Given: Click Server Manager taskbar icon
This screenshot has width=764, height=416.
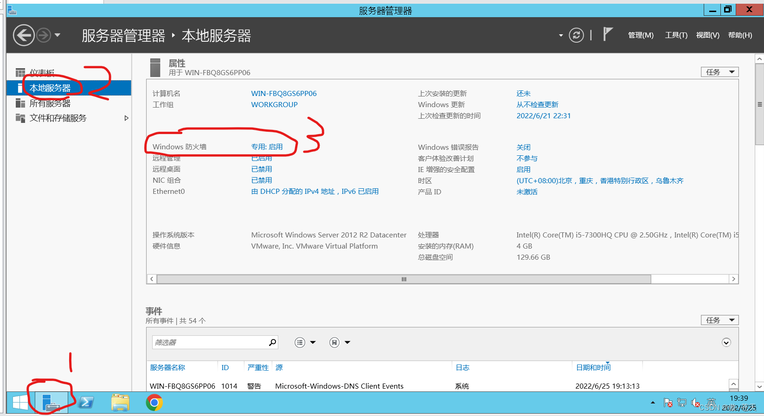Looking at the screenshot, I should pos(51,403).
